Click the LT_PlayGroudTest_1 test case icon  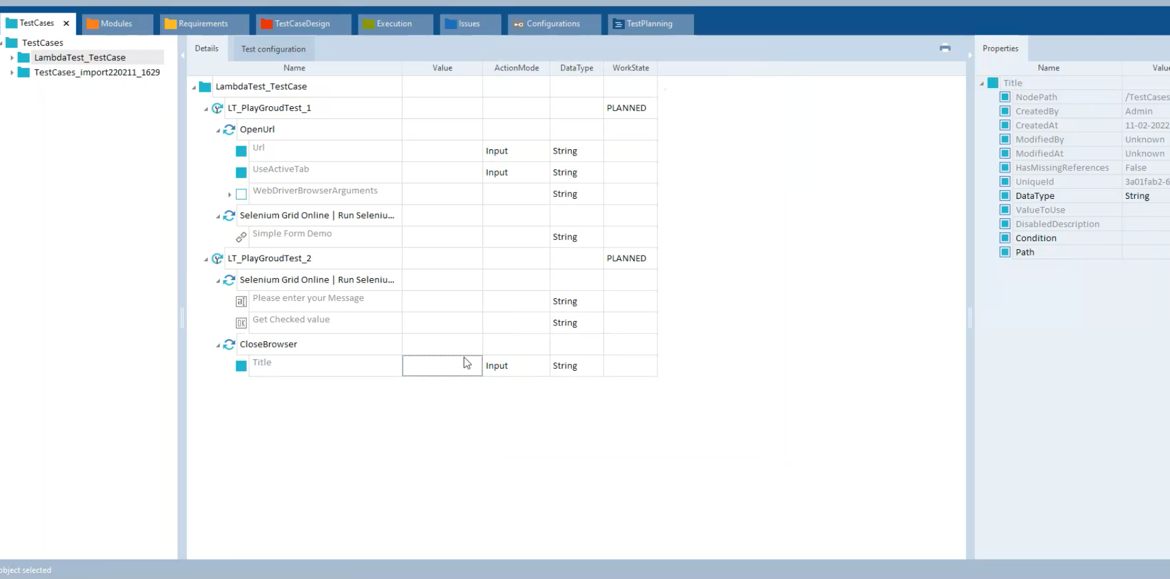click(x=217, y=108)
